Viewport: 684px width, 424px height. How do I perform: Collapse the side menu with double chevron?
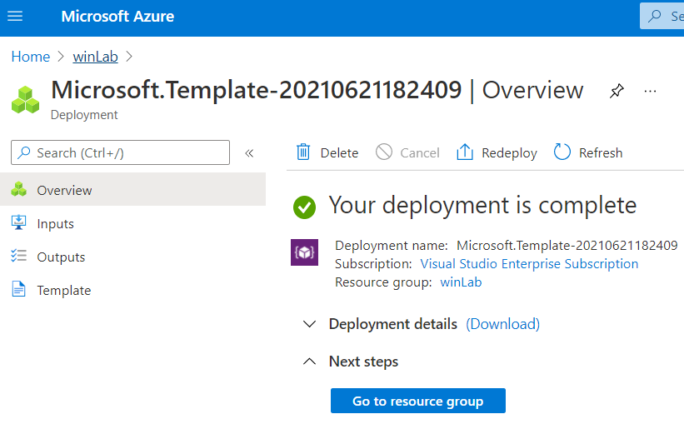tap(249, 153)
